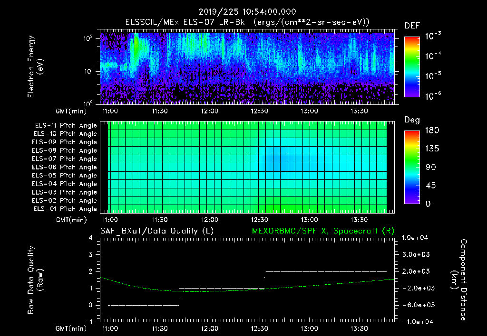This screenshot has width=487, height=336.
Task: Click the data quality line at level 0
Action: coord(143,305)
